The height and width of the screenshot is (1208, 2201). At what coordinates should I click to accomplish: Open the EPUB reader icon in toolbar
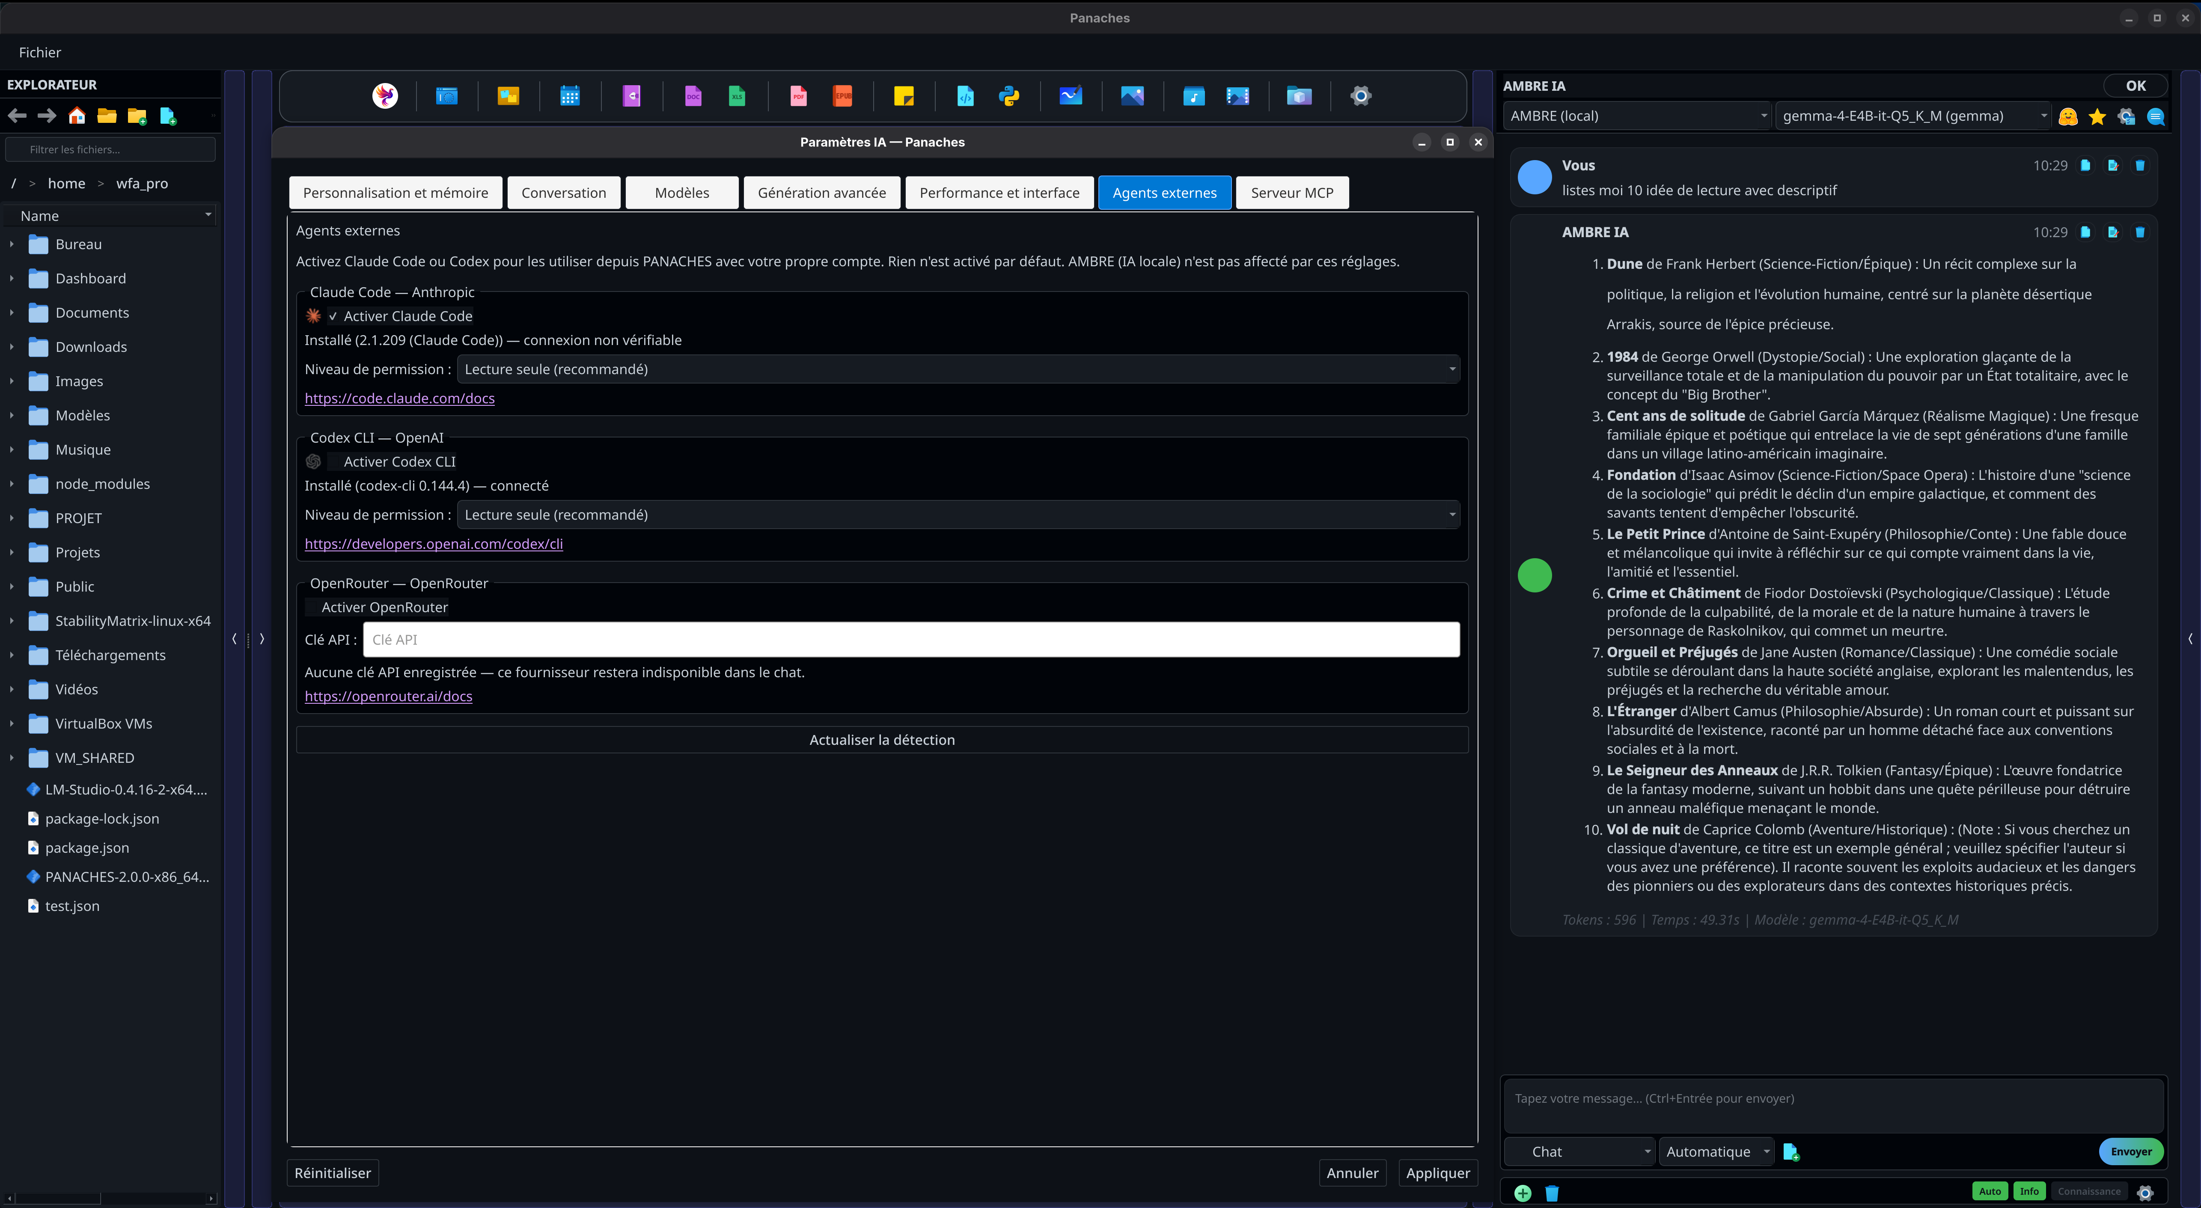tap(842, 96)
